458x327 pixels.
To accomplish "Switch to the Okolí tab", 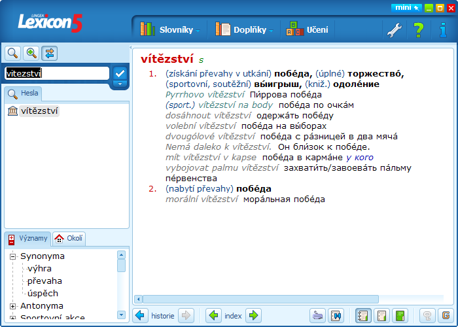I will click(x=69, y=239).
